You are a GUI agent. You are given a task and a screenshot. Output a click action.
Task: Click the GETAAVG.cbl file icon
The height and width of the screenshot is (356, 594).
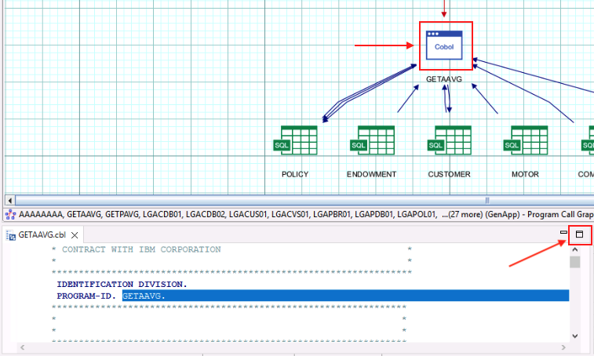click(11, 235)
